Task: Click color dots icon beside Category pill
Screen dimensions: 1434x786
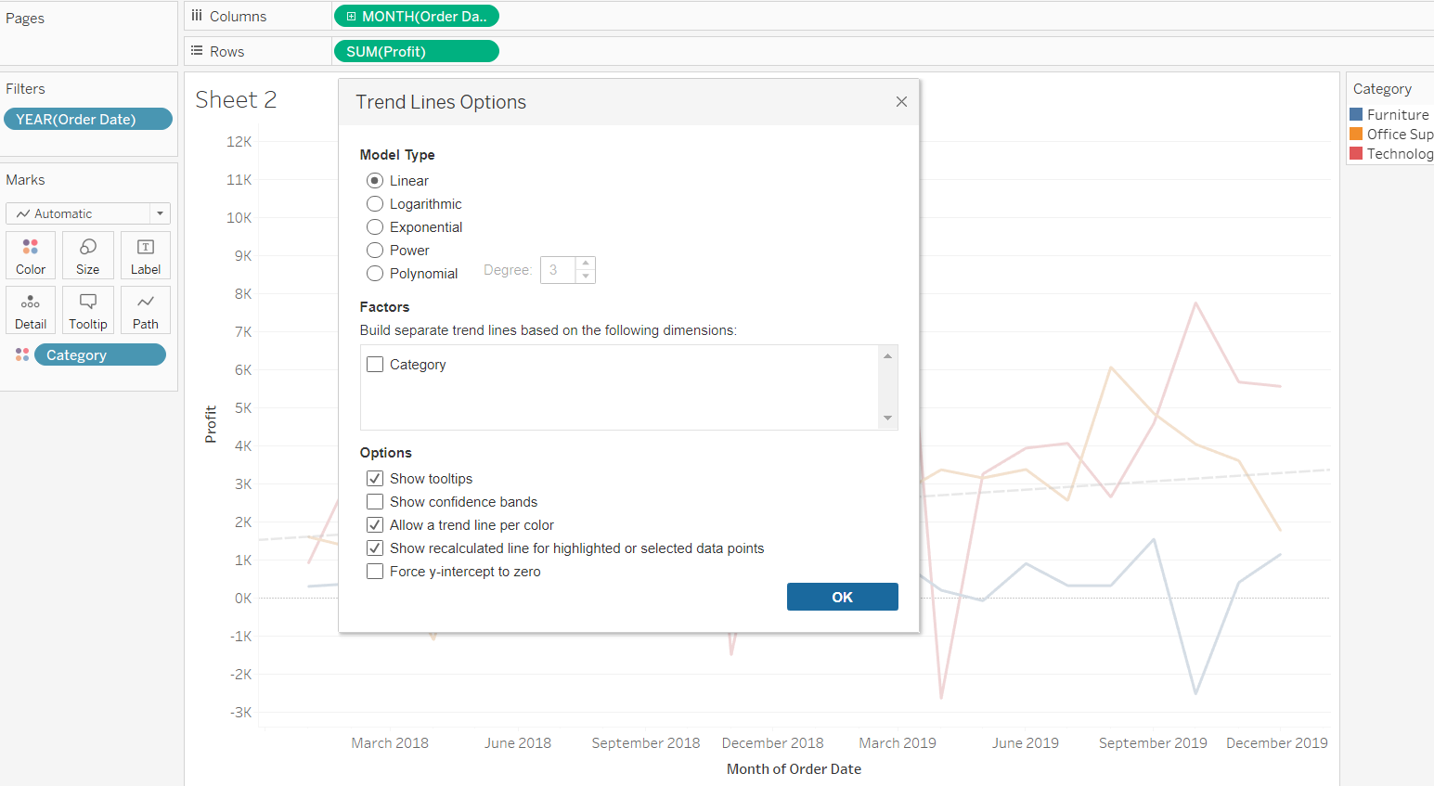Action: pyautogui.click(x=22, y=354)
